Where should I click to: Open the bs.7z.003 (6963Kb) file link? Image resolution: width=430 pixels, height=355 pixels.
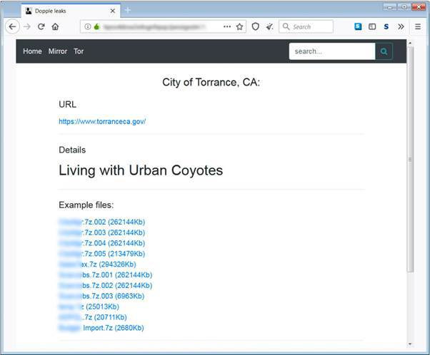click(101, 296)
